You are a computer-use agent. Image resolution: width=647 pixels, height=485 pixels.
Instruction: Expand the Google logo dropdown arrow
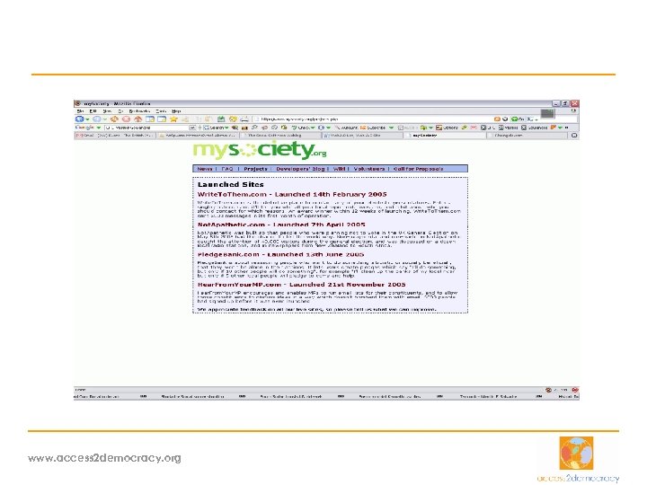coord(99,128)
